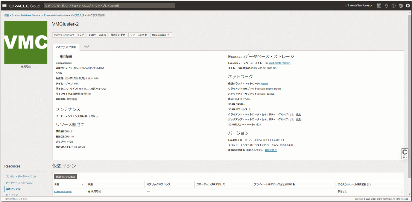The height and width of the screenshot is (202, 412).
Task: Sort the 名前 column by its arrow
Action: tap(83, 185)
